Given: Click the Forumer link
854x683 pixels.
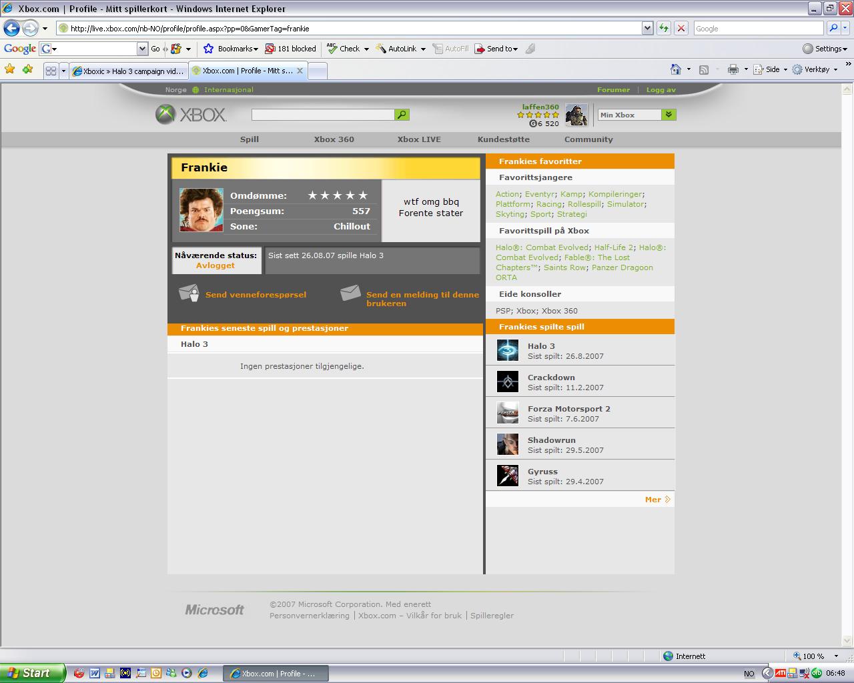Looking at the screenshot, I should (x=613, y=89).
